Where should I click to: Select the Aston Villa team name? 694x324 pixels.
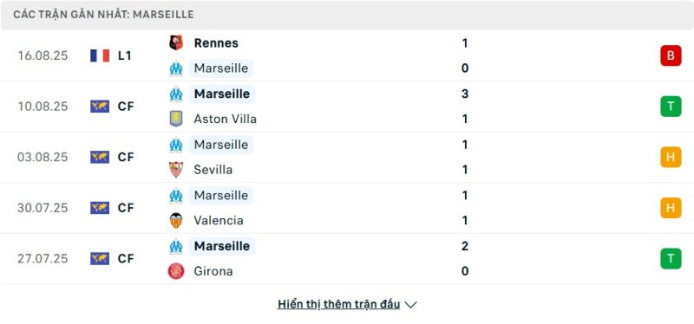[226, 119]
